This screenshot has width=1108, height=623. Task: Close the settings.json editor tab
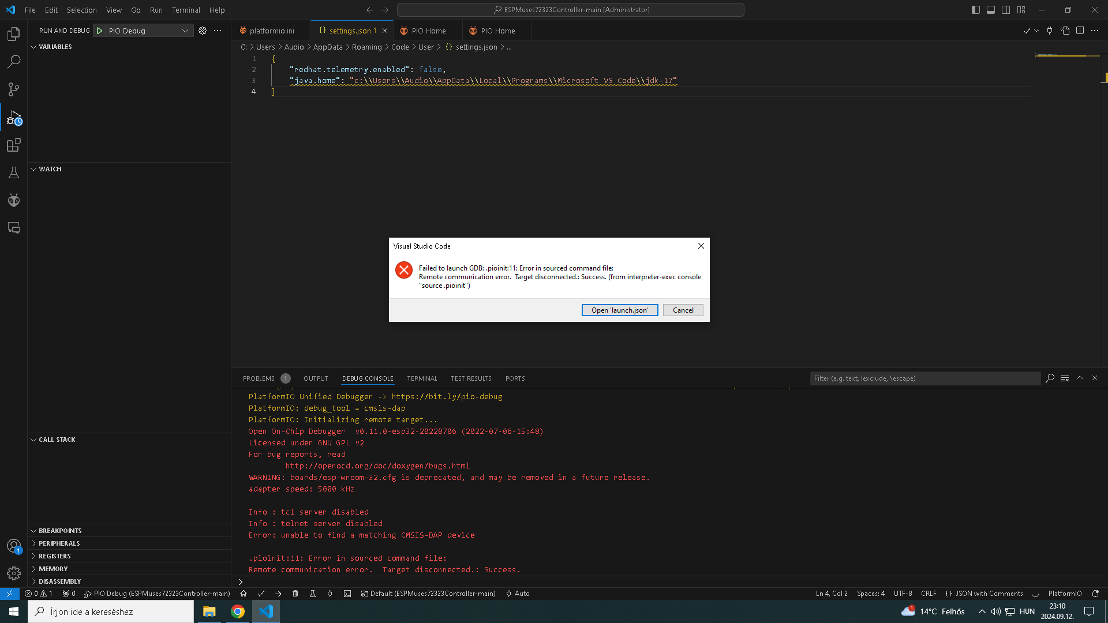click(x=385, y=31)
